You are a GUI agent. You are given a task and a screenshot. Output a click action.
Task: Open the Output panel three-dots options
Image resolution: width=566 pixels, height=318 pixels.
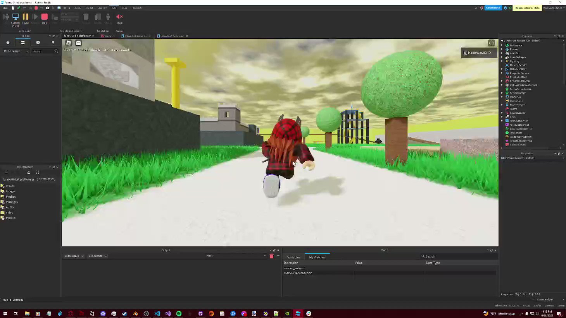278,256
